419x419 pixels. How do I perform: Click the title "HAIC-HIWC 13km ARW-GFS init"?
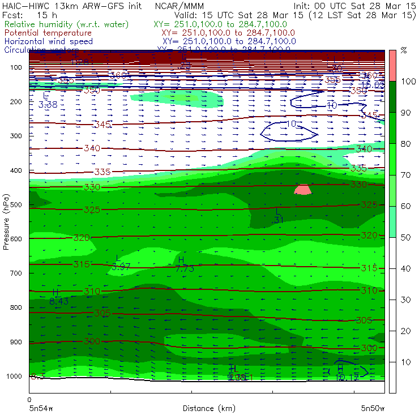pos(72,6)
